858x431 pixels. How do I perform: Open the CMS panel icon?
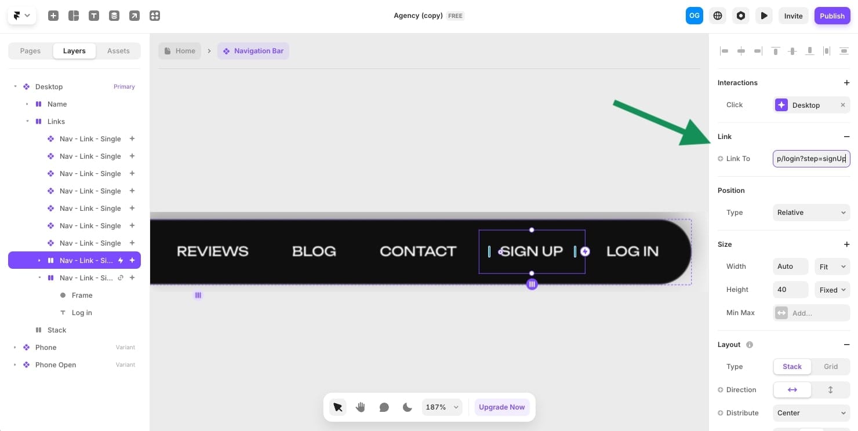(x=114, y=16)
